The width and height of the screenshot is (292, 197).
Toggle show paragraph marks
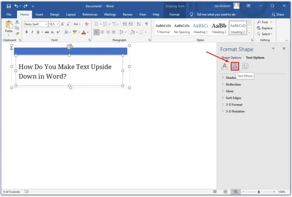pos(147,24)
